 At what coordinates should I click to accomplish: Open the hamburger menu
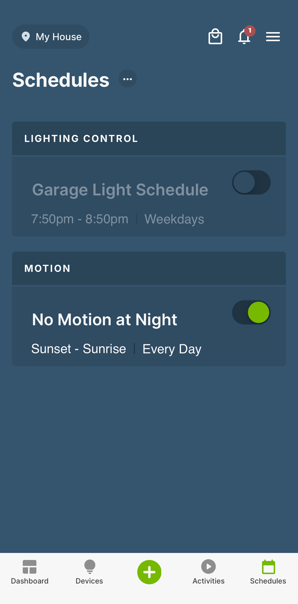pos(273,37)
